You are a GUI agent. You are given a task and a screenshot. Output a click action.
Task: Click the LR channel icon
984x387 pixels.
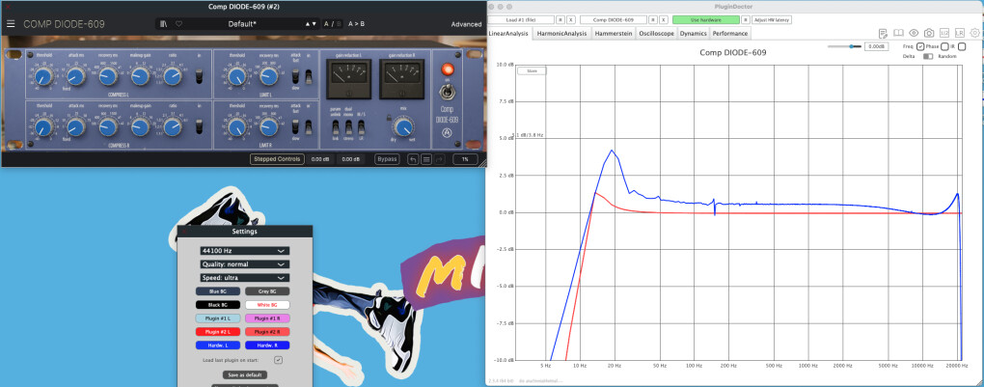[960, 33]
